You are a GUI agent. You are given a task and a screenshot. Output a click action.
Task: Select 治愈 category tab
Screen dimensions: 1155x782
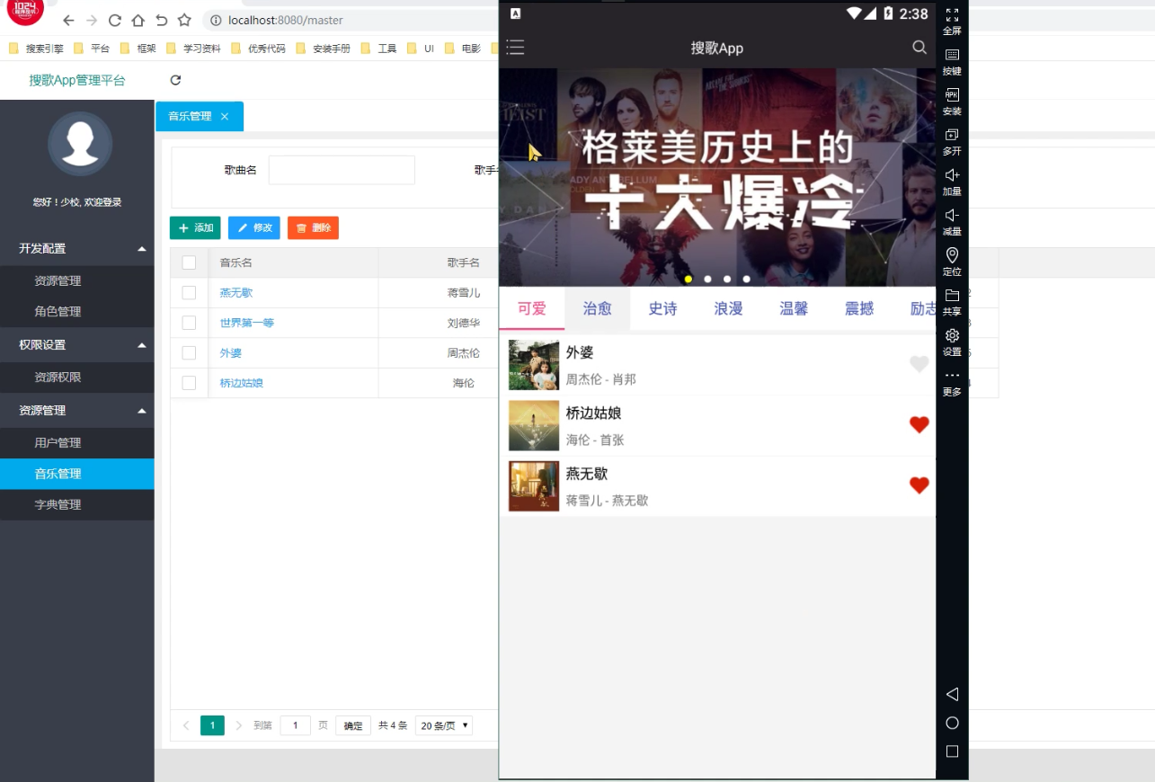point(598,308)
